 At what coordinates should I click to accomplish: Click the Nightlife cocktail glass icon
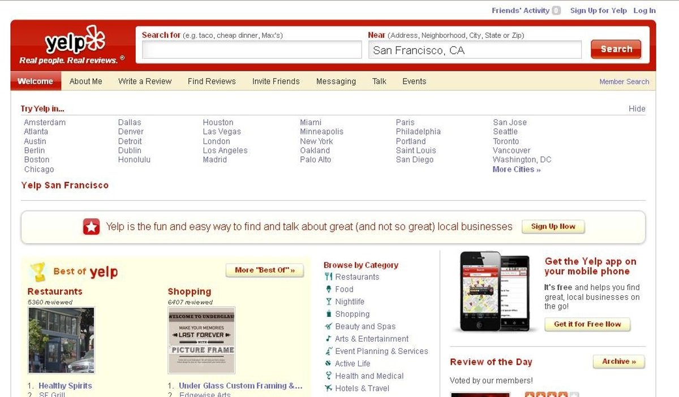(328, 301)
